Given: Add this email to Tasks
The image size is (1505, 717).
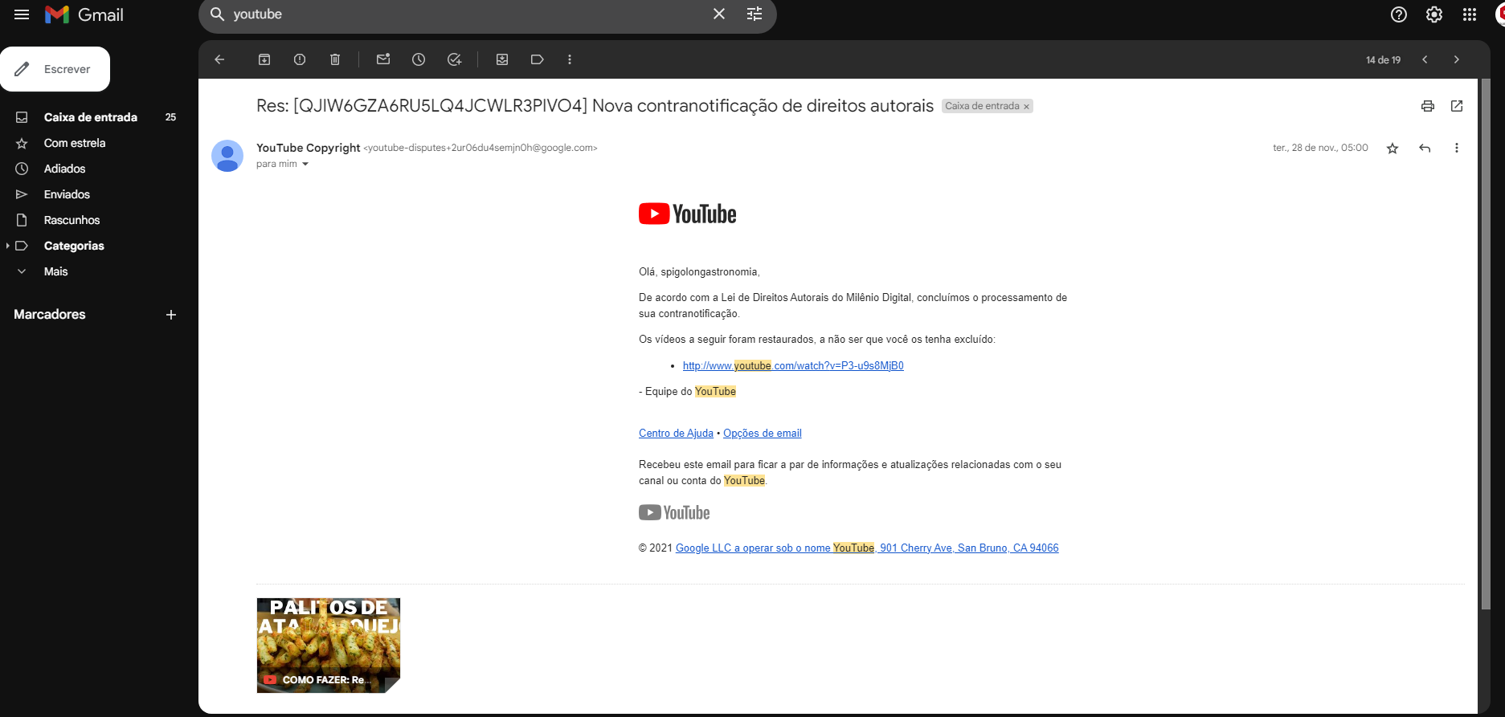Looking at the screenshot, I should [454, 59].
